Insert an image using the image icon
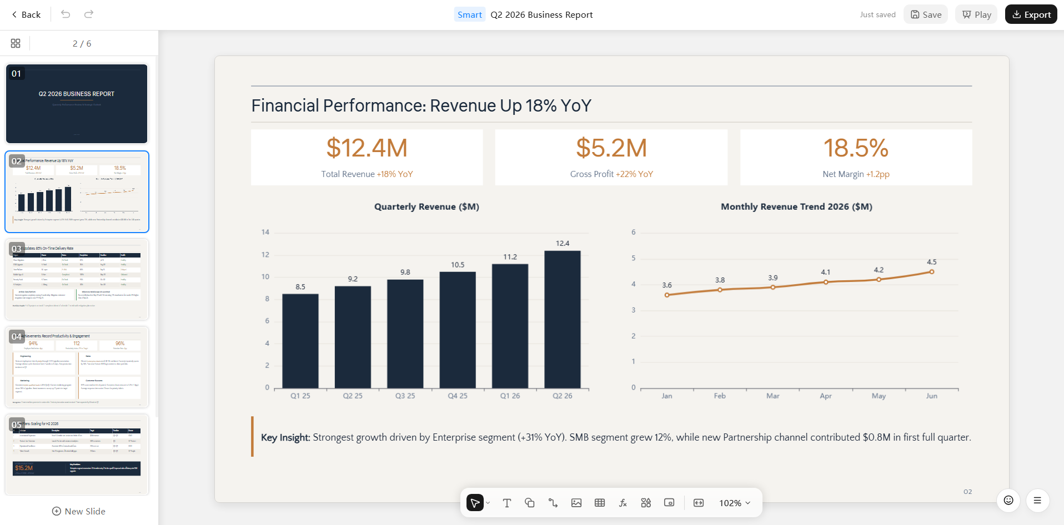Screen dimensions: 1064x525 [x=576, y=503]
